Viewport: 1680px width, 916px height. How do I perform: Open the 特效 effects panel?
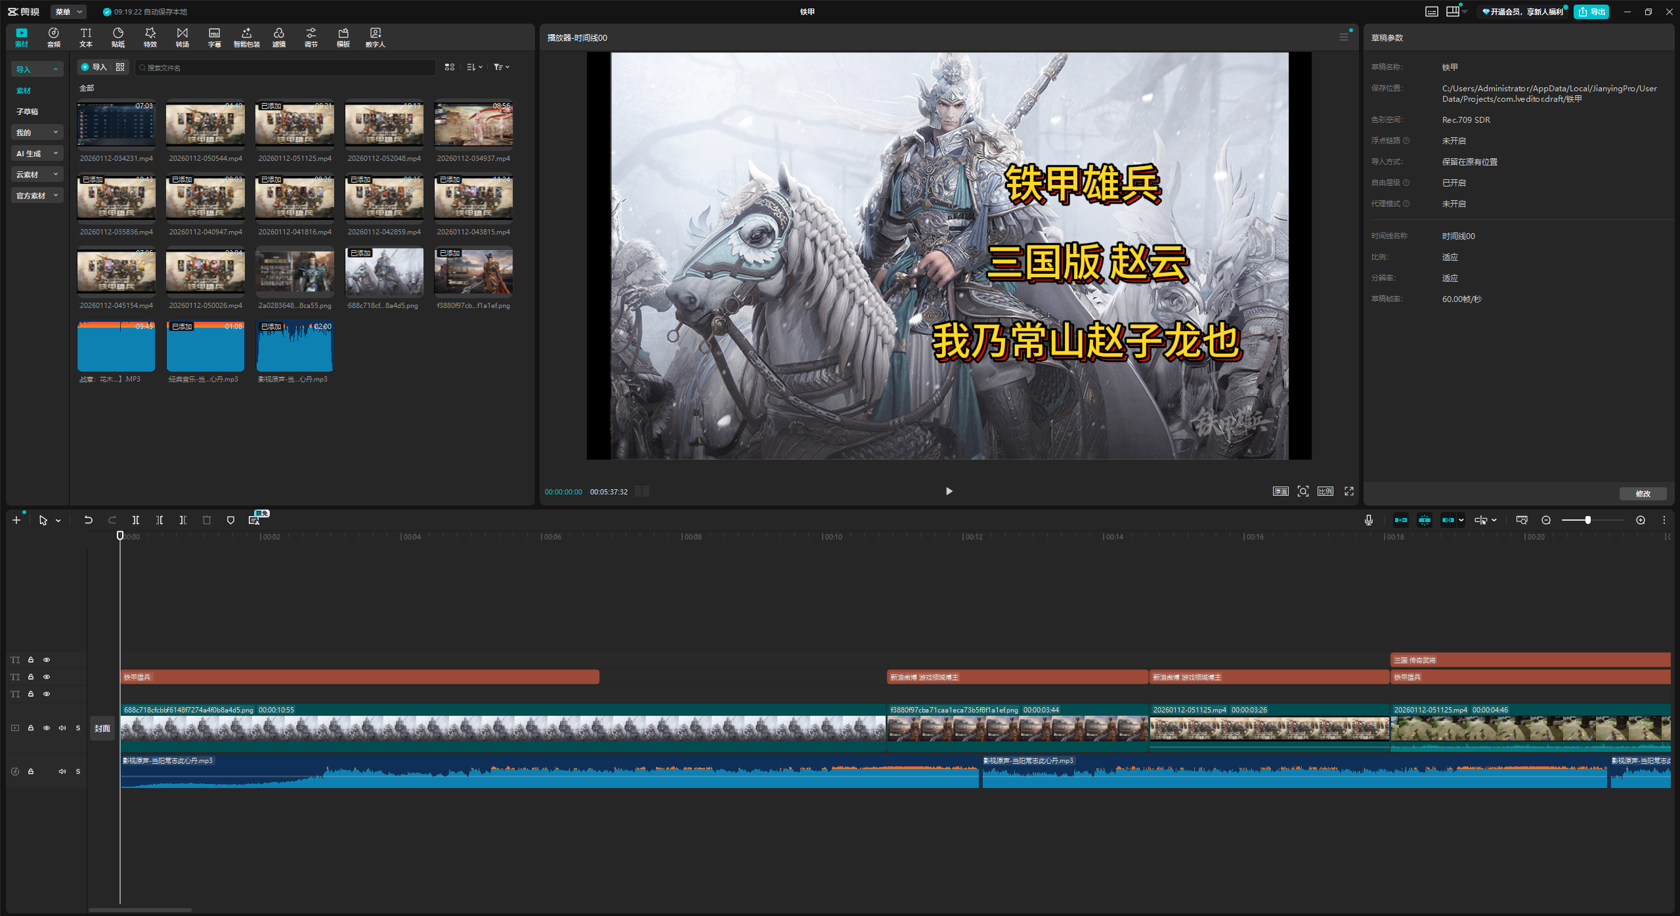pos(150,37)
